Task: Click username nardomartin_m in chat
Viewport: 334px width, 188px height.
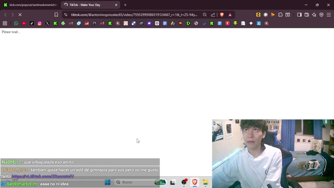Action: click(x=22, y=184)
